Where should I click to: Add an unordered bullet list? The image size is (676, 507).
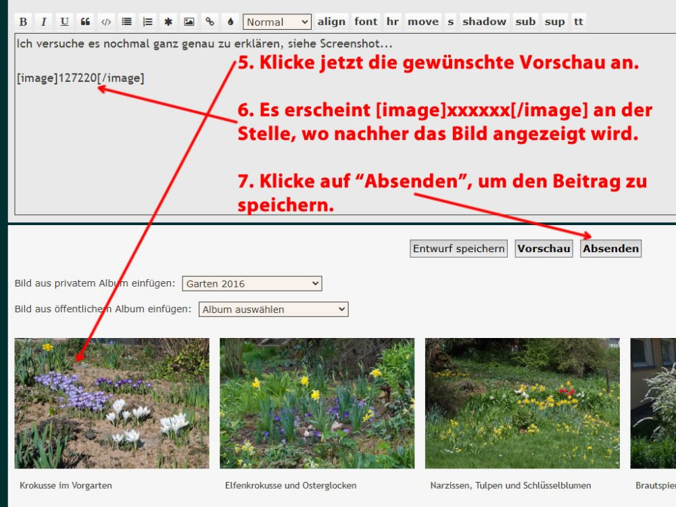[x=126, y=22]
